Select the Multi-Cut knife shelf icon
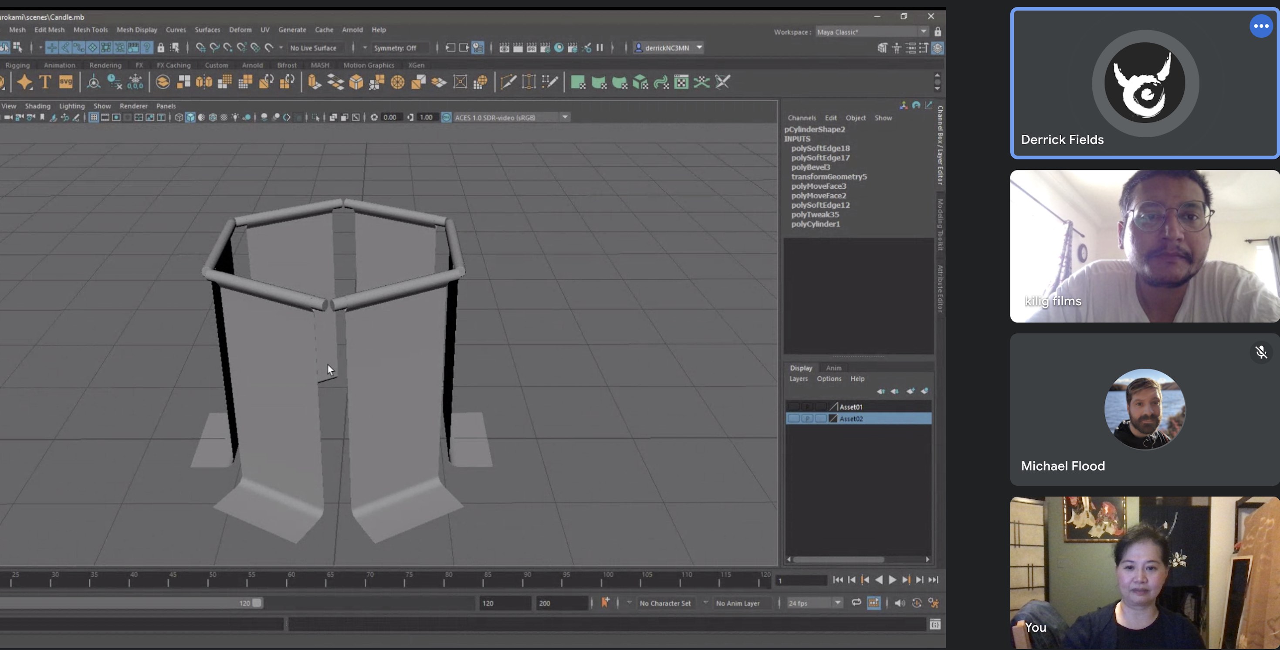Viewport: 1280px width, 650px height. 508,82
